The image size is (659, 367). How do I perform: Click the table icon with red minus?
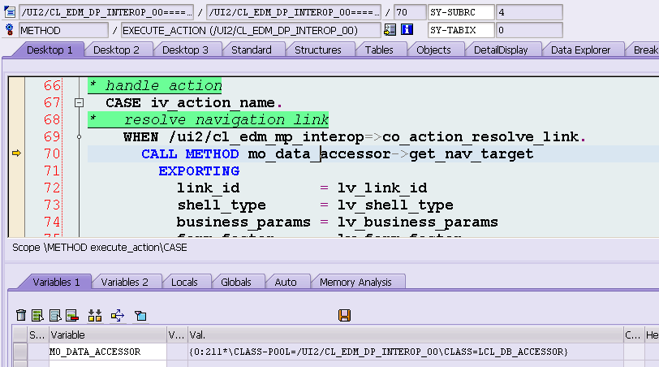click(72, 315)
